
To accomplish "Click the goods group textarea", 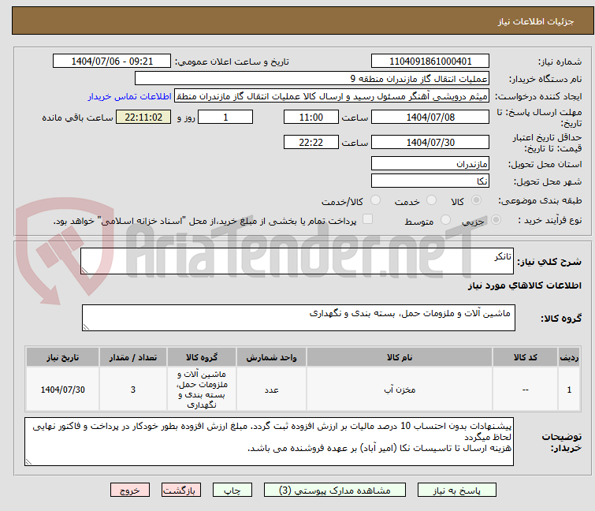I will (299, 318).
